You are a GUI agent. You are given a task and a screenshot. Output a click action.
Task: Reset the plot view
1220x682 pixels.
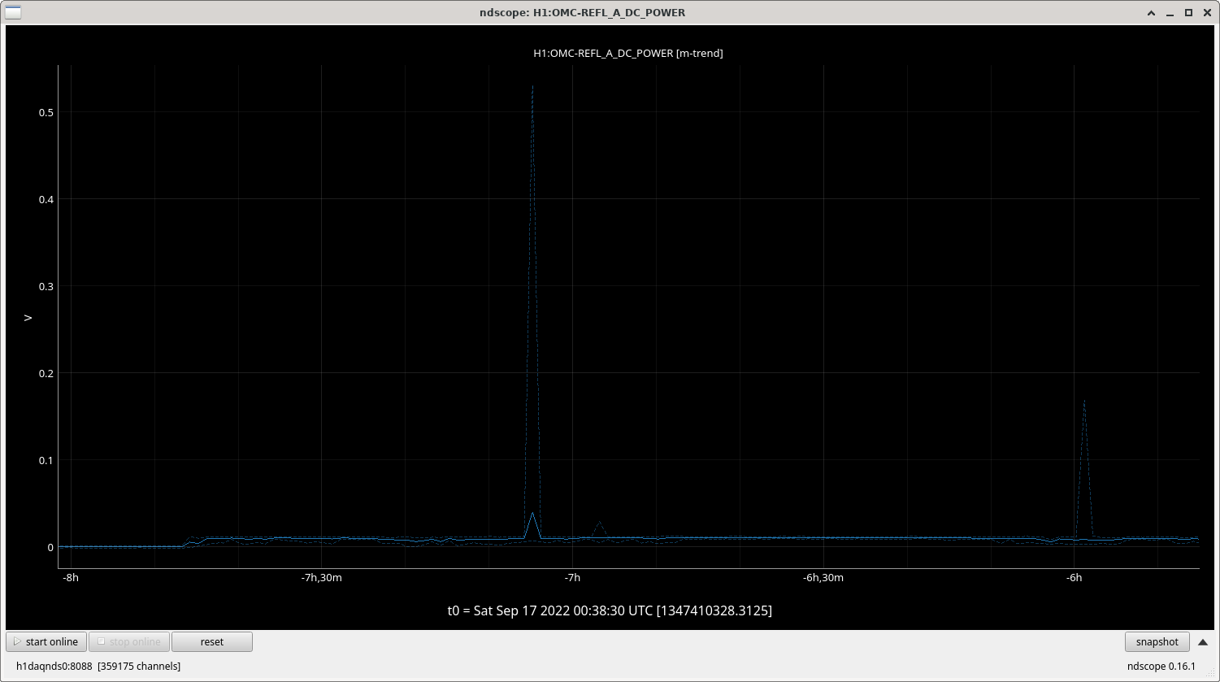pyautogui.click(x=212, y=641)
